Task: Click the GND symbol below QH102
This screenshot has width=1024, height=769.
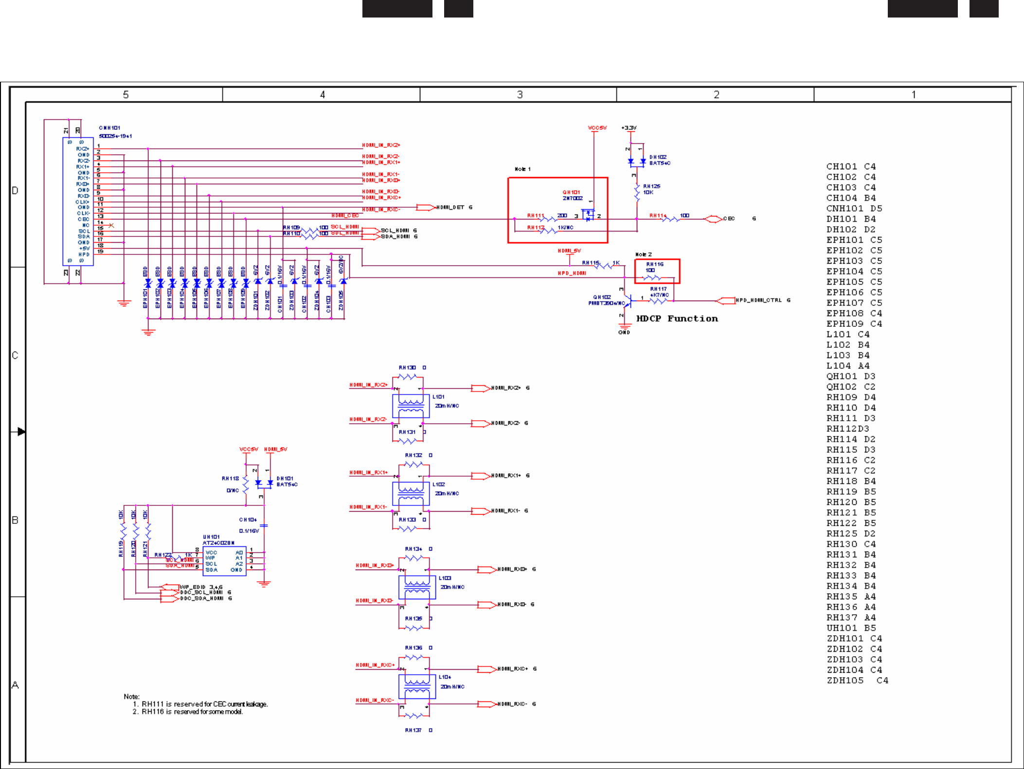Action: coord(624,327)
